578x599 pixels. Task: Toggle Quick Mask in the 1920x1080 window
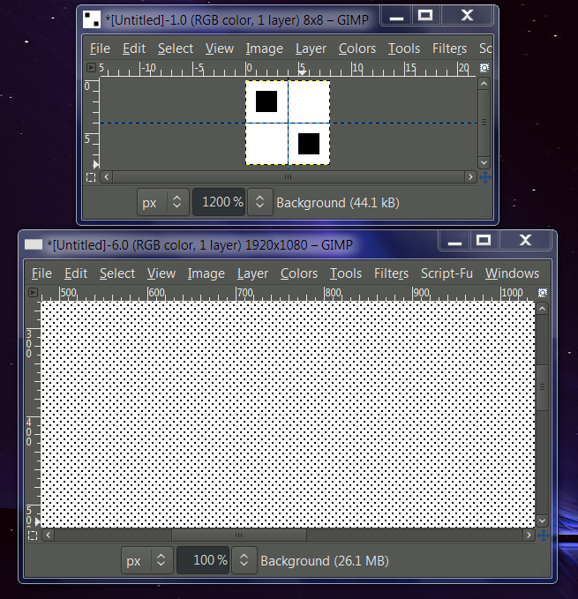(x=33, y=535)
